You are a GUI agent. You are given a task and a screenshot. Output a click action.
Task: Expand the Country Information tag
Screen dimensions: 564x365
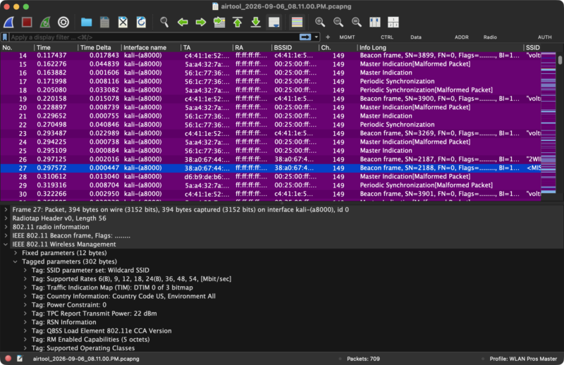coord(25,296)
